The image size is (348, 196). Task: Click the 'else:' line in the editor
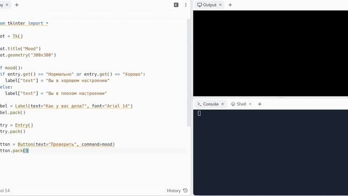pos(6,87)
